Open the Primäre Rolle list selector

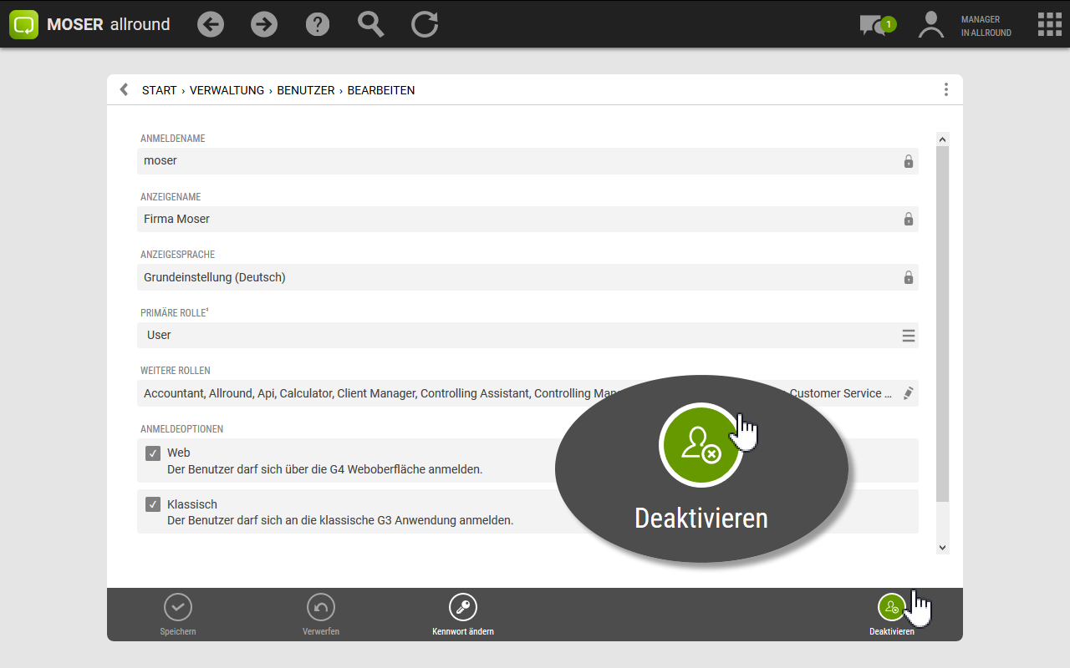coord(908,336)
